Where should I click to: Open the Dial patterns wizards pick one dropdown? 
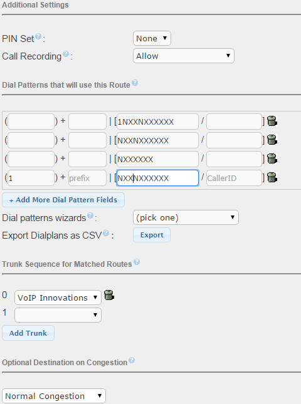186,217
